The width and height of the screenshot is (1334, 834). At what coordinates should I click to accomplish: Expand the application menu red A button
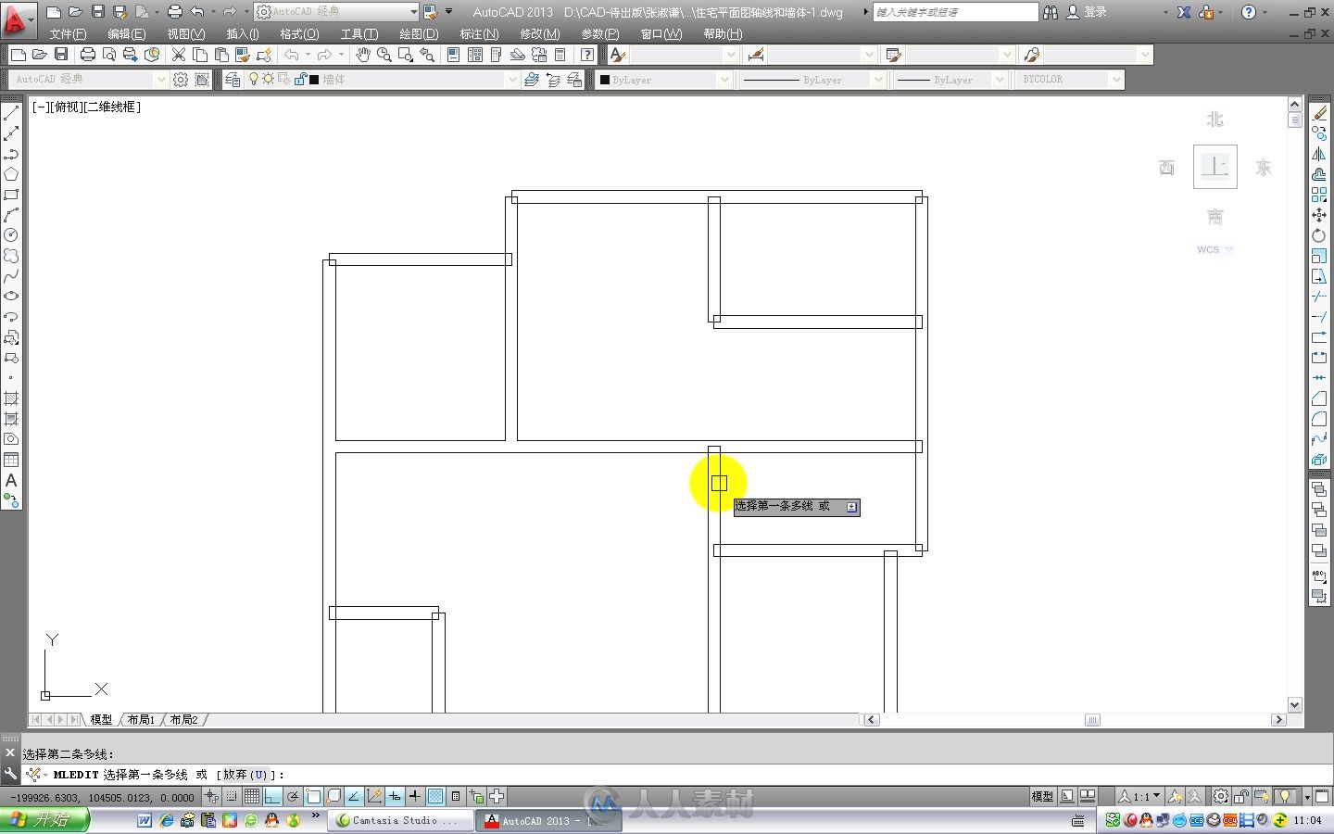(18, 18)
